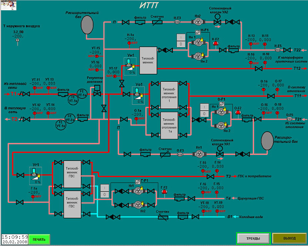Click the О-F3 PIS sensor
This screenshot has width=308, height=246.
[x=180, y=154]
